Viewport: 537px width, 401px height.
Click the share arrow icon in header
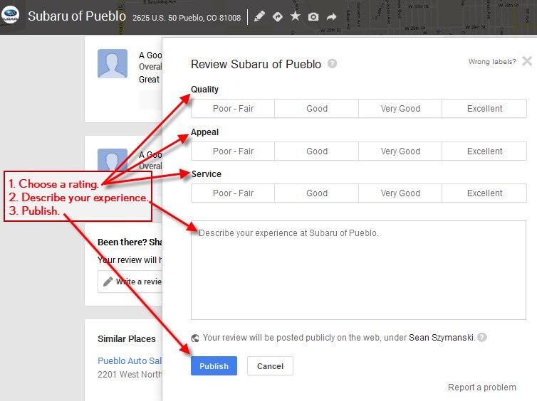point(332,16)
